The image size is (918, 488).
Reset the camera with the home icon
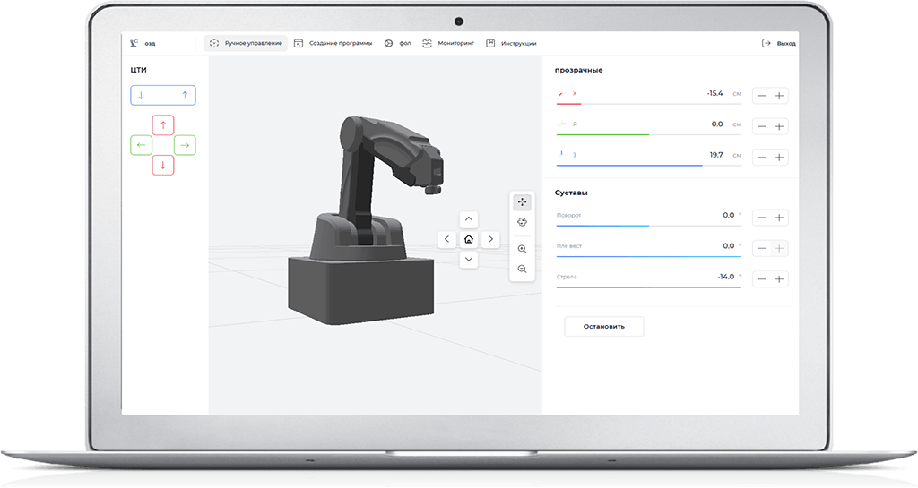(x=469, y=239)
